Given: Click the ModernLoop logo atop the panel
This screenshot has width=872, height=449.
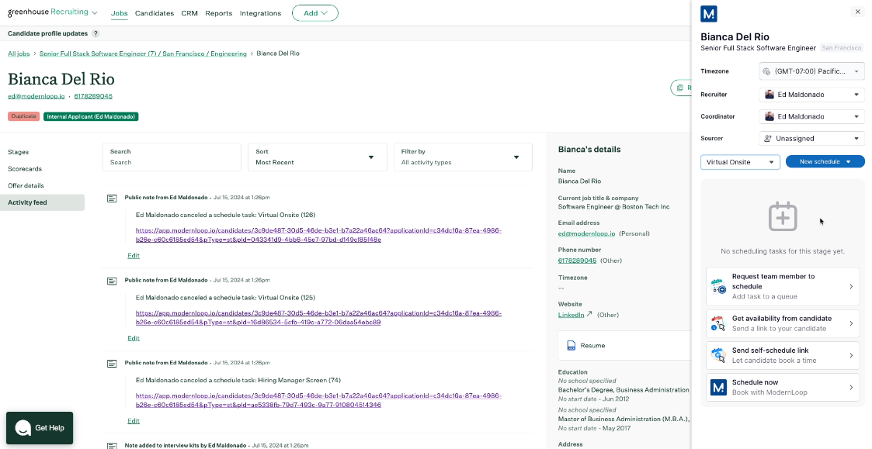Looking at the screenshot, I should click(707, 13).
